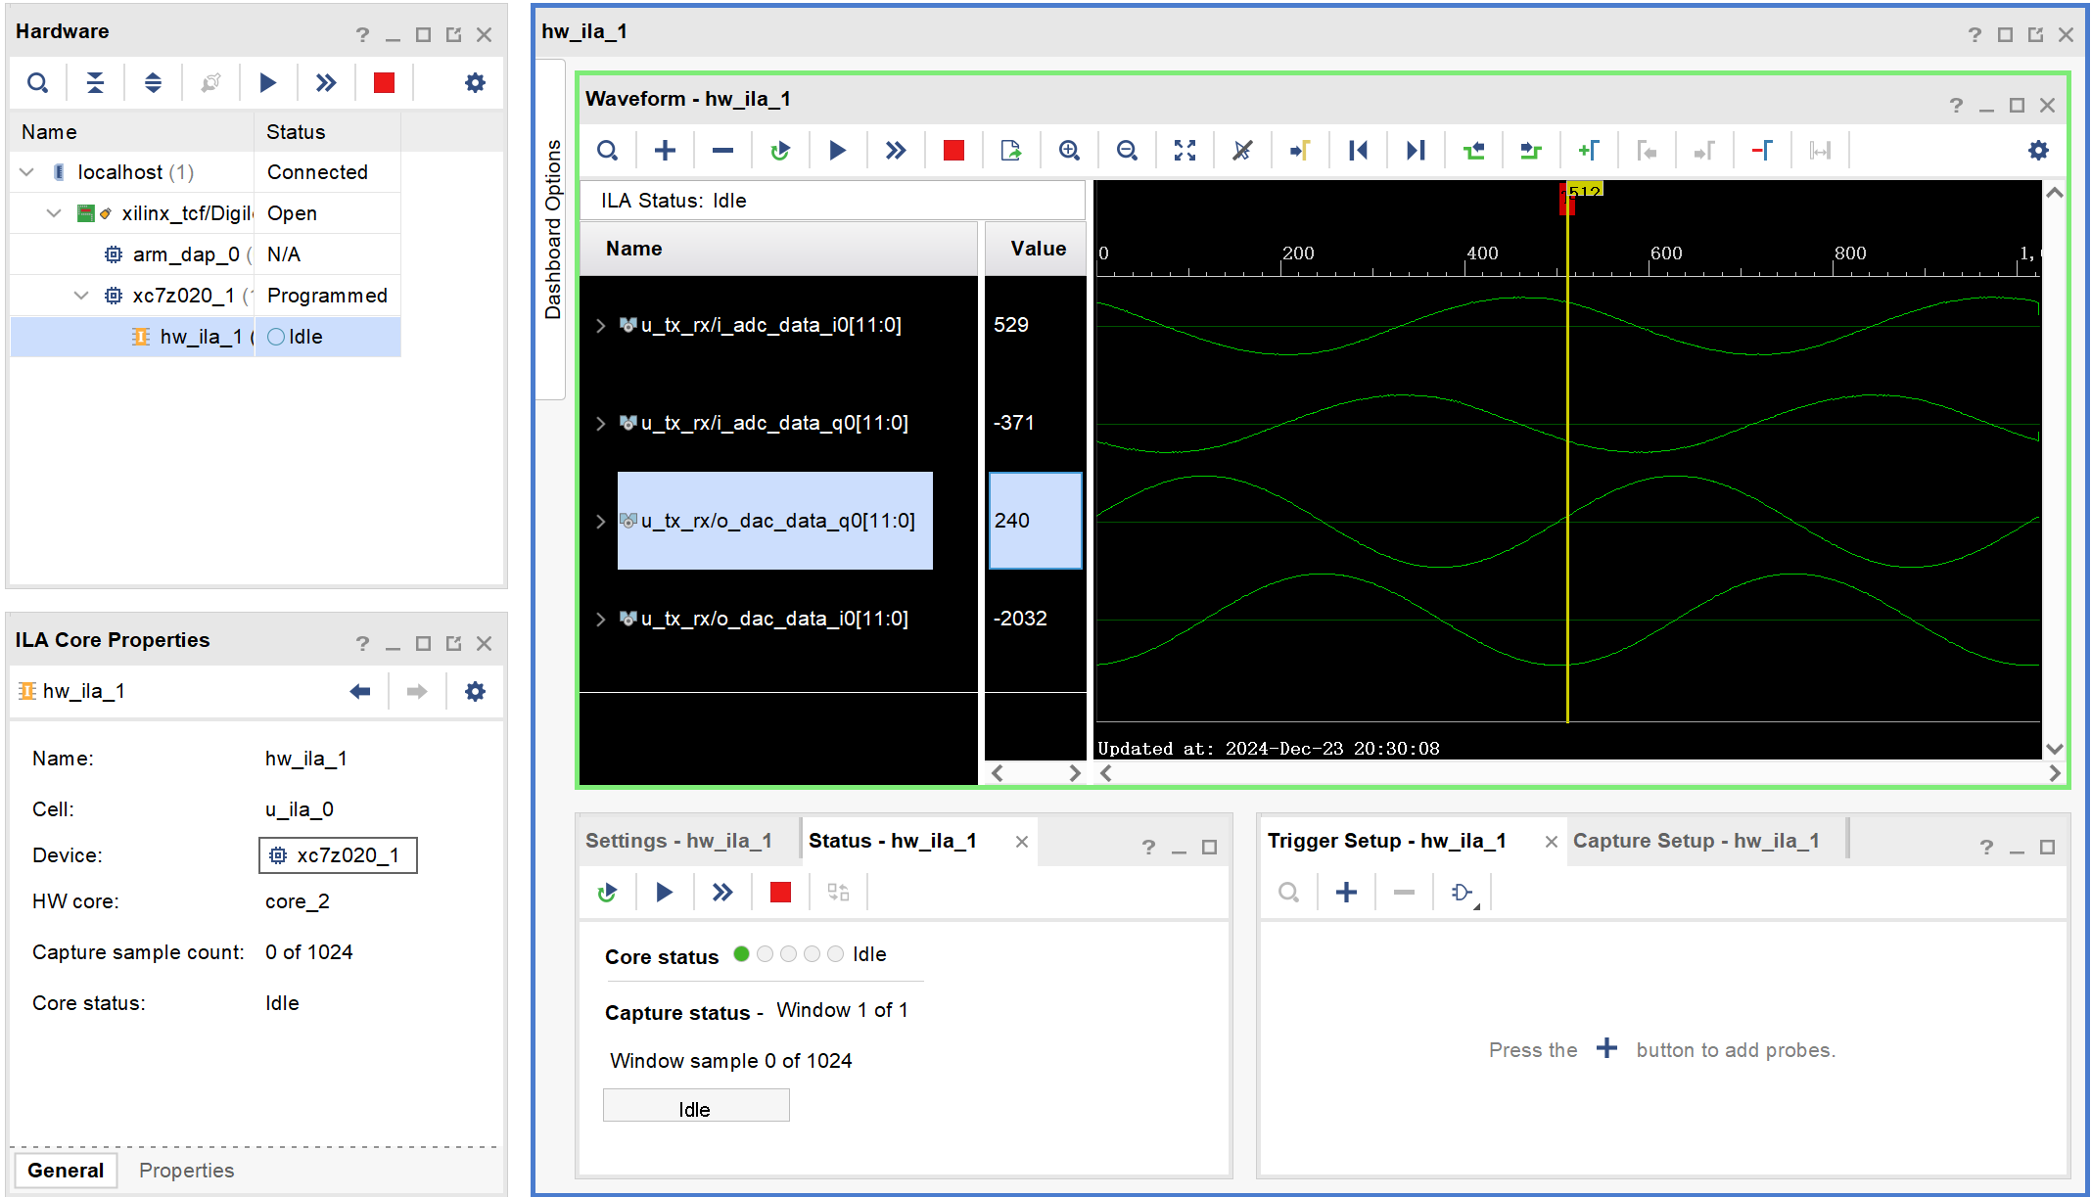The image size is (2091, 1197).
Task: Close the Trigger Setup - hw_ila_1 tab
Action: click(x=1551, y=842)
